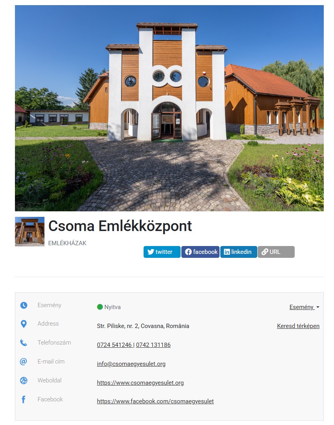
Task: Open the large building header photo
Action: (x=169, y=108)
